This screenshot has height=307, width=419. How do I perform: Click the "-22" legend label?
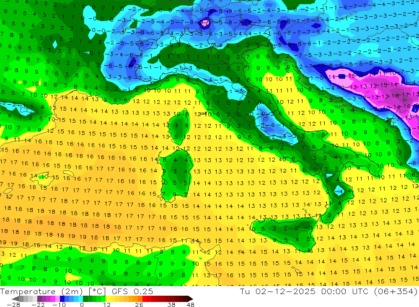pos(38,304)
